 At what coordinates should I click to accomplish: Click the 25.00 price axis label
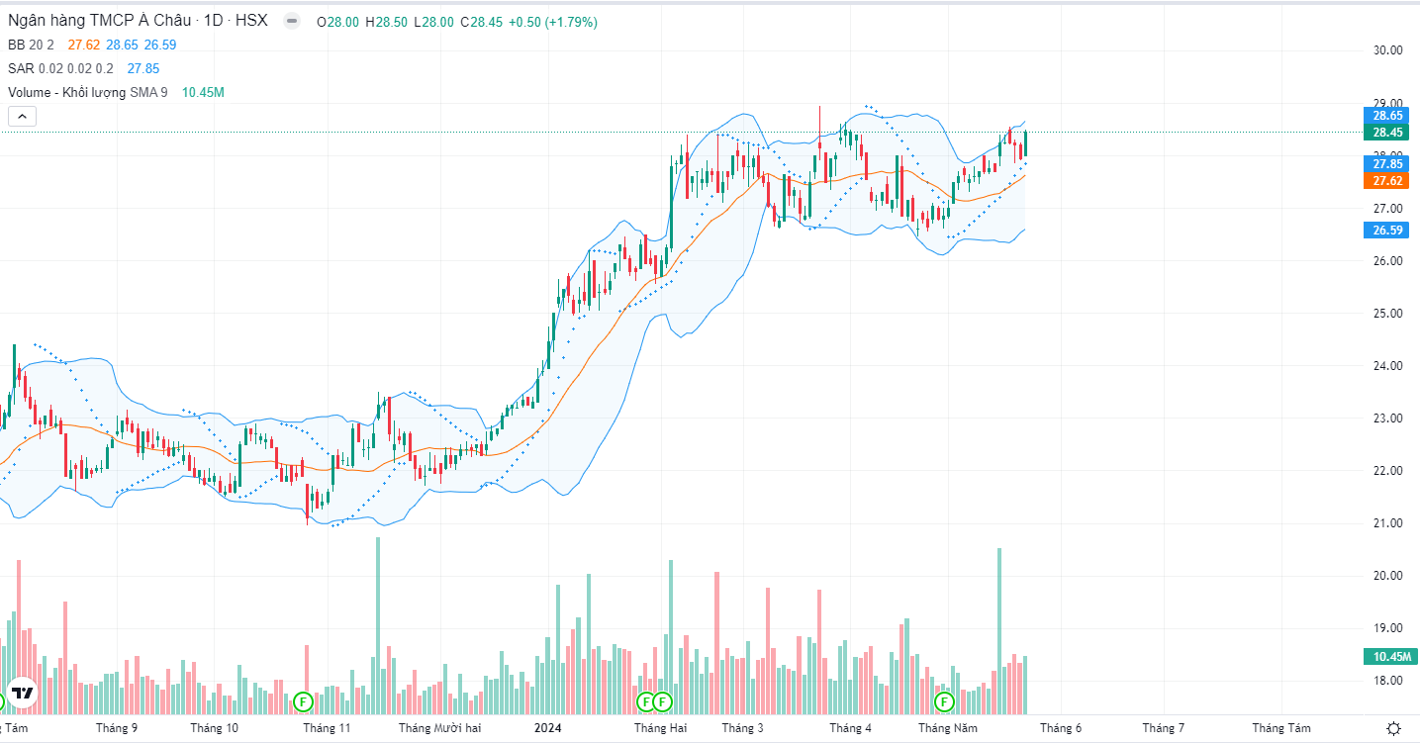1389,313
